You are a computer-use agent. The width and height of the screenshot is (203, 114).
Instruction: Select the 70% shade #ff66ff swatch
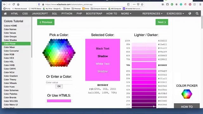click(144, 65)
